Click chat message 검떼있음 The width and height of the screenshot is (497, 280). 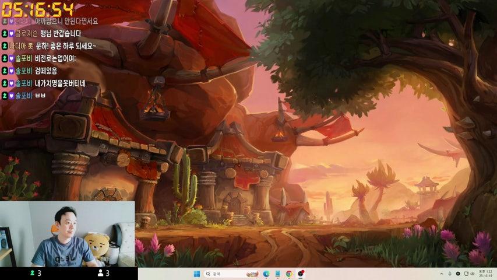[46, 71]
